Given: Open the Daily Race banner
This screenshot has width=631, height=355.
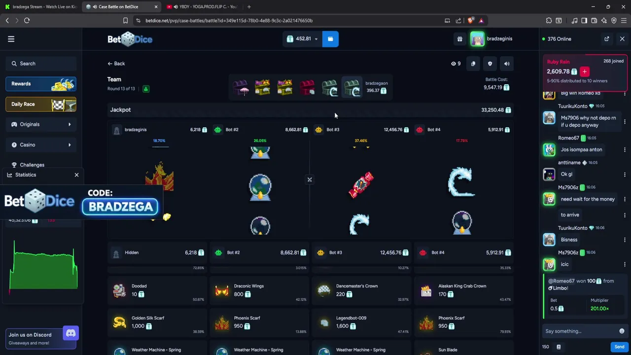Looking at the screenshot, I should (x=41, y=104).
